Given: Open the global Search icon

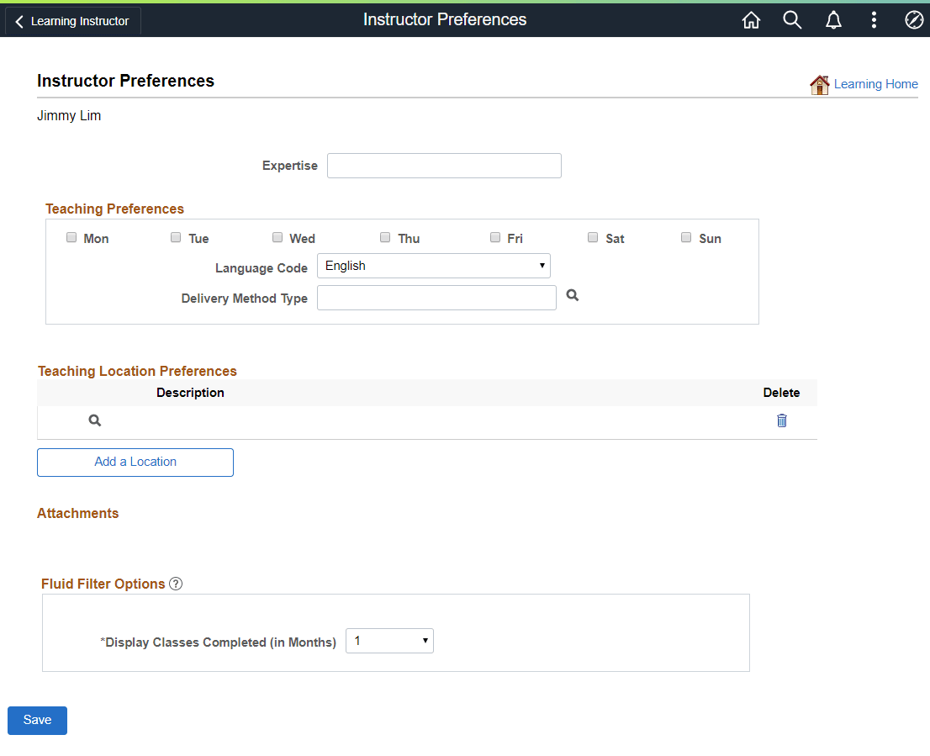Looking at the screenshot, I should pyautogui.click(x=792, y=19).
